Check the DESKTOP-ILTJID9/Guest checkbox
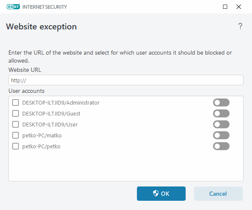The height and width of the screenshot is (210, 252). 16,113
